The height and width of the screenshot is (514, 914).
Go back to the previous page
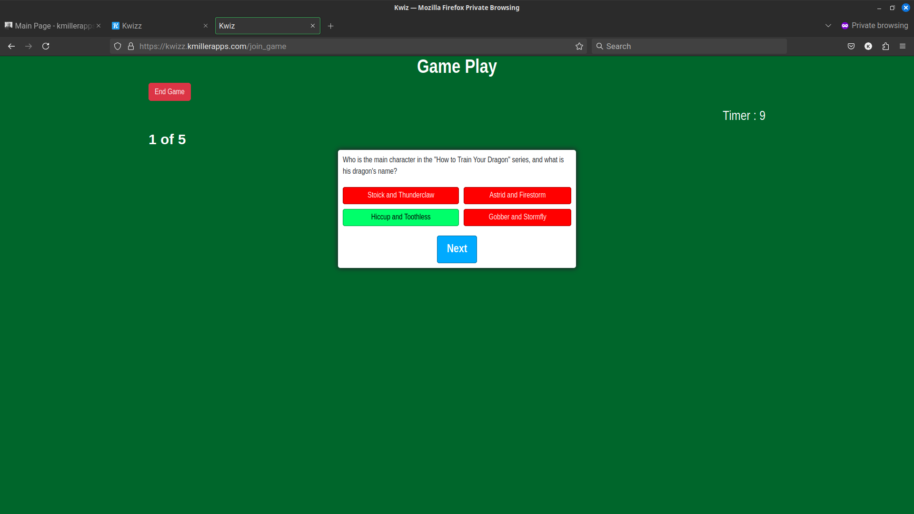11,46
